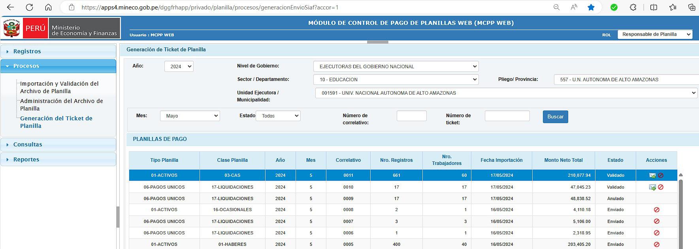
Task: Open the Año 2024 dropdown
Action: 179,66
